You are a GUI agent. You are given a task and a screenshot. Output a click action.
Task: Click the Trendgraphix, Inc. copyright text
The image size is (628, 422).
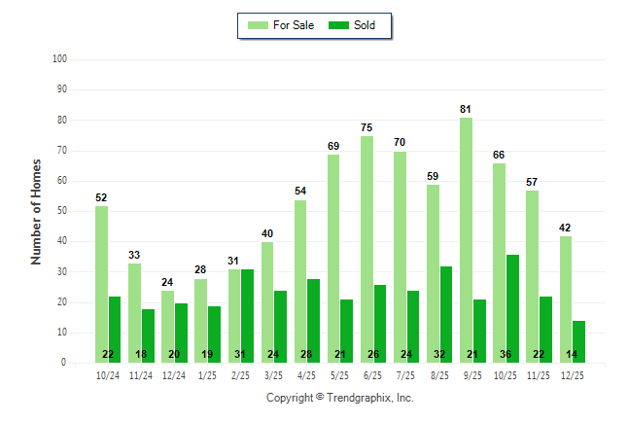[339, 398]
